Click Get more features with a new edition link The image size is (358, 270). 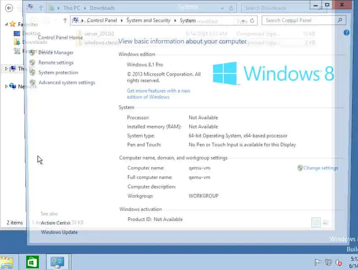159,94
